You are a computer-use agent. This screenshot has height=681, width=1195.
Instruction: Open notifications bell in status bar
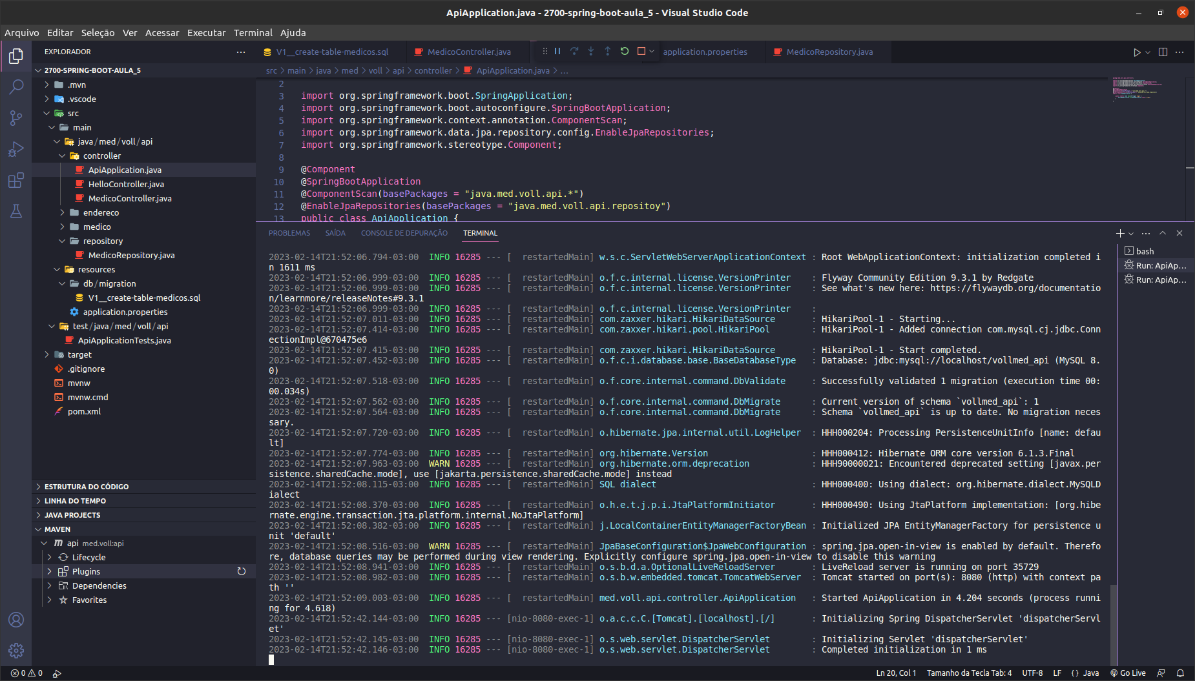click(x=1180, y=673)
